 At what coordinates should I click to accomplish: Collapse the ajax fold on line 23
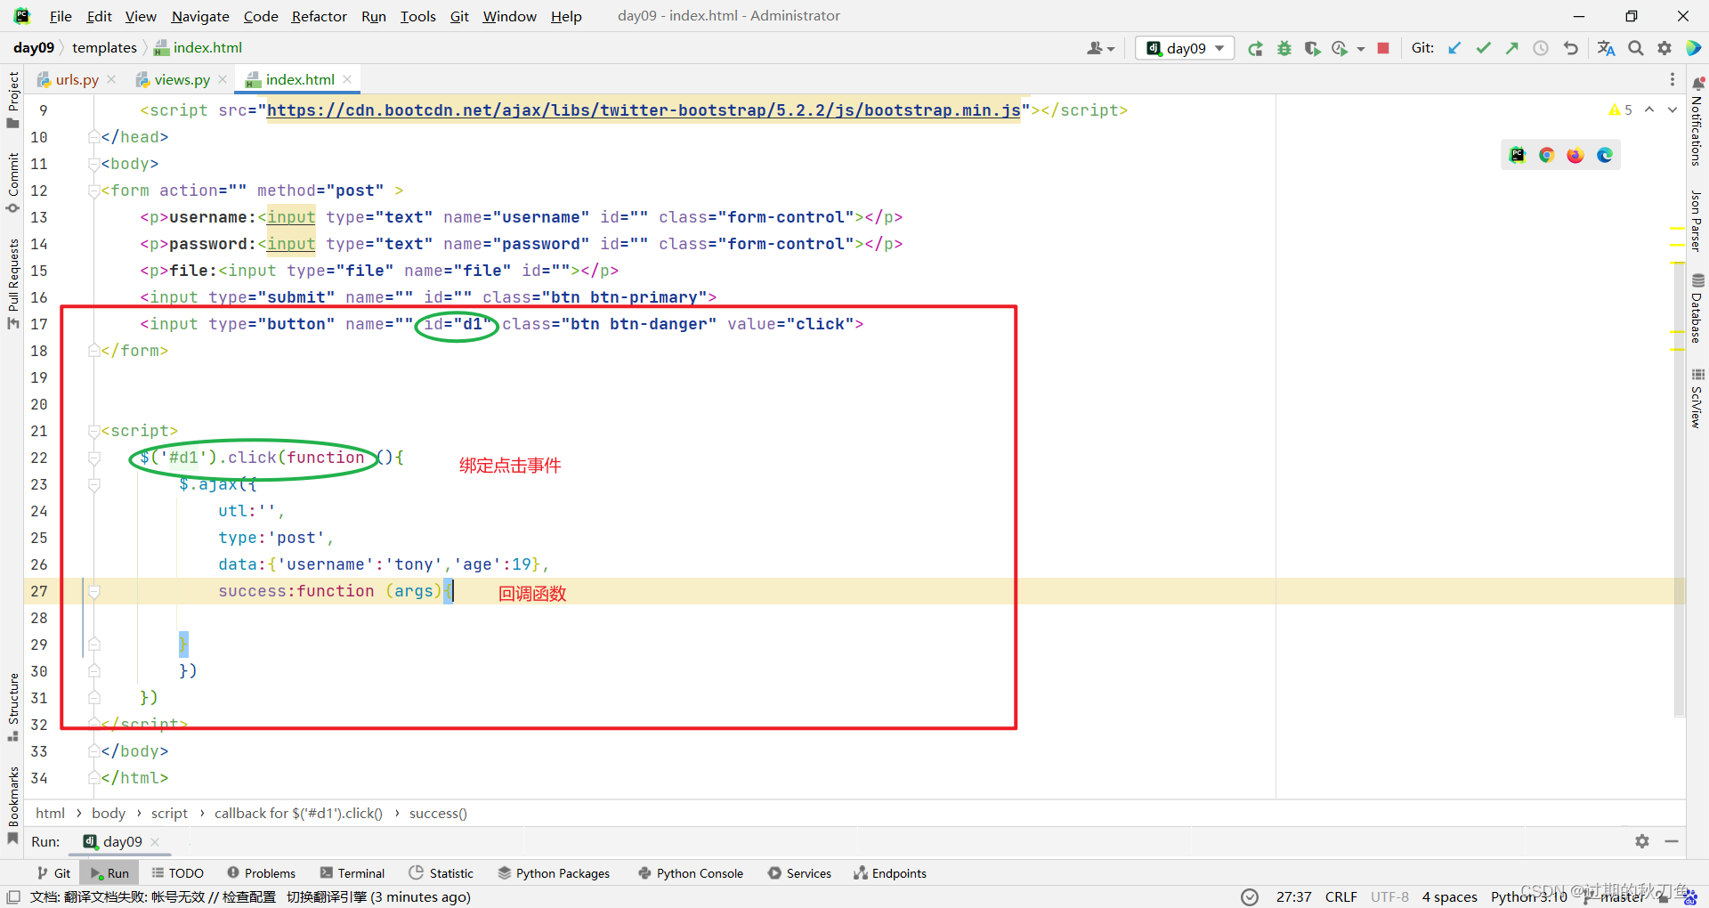tap(93, 484)
